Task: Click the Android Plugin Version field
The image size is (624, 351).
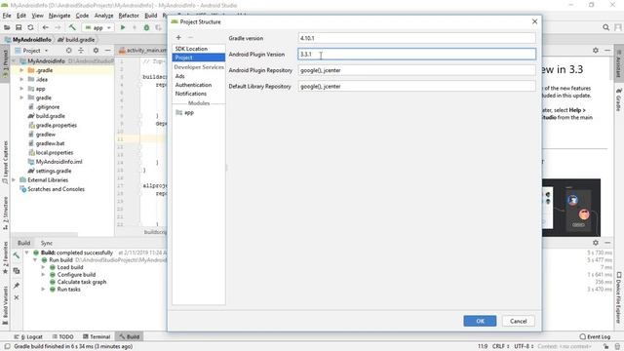Action: (416, 55)
